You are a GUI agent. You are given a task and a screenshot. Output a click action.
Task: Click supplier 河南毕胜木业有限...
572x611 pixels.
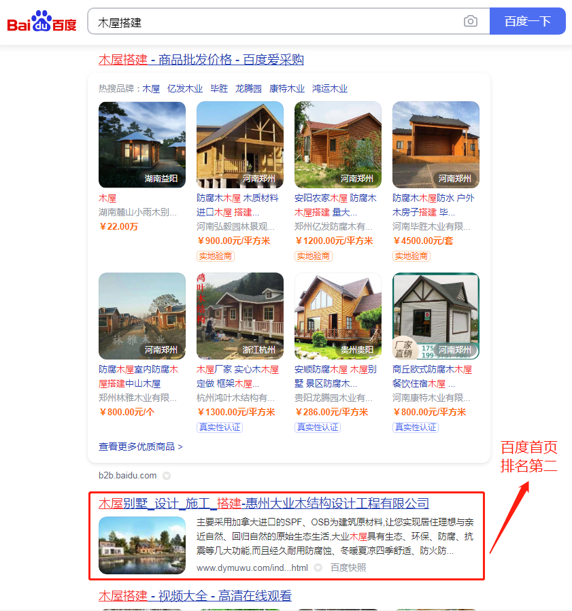[431, 226]
